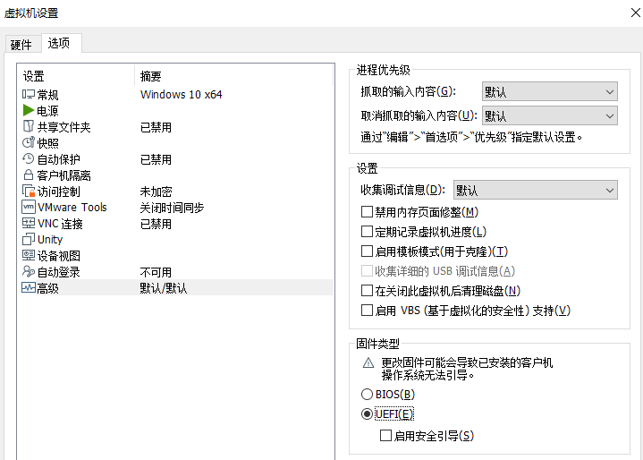Click the 高级 advanced icon
Image resolution: width=643 pixels, height=460 pixels.
(x=29, y=287)
